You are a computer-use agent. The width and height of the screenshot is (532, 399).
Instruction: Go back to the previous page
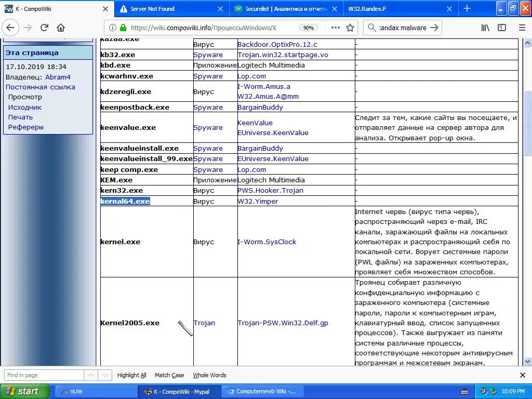(10, 28)
